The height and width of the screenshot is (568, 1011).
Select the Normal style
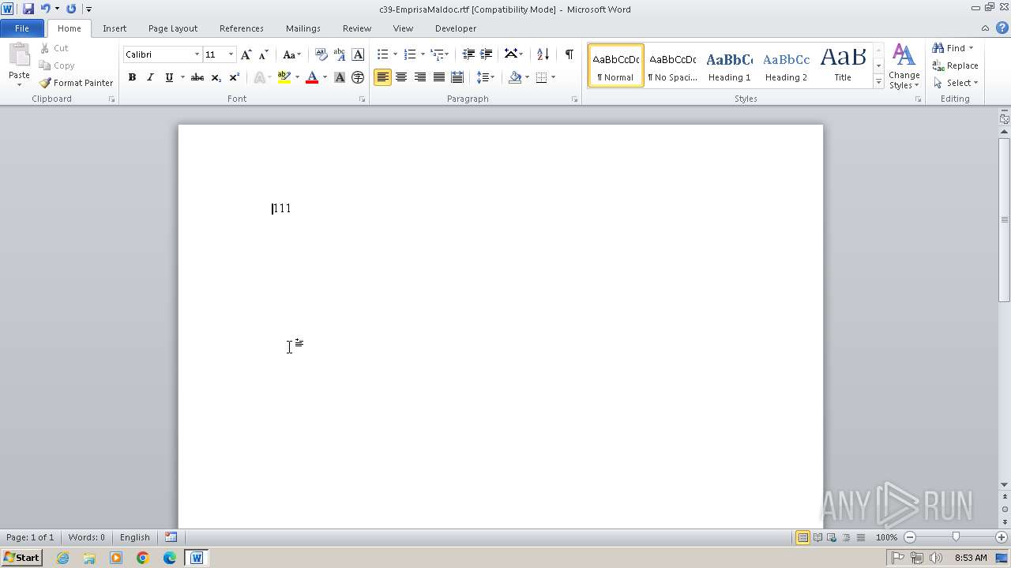pyautogui.click(x=615, y=65)
